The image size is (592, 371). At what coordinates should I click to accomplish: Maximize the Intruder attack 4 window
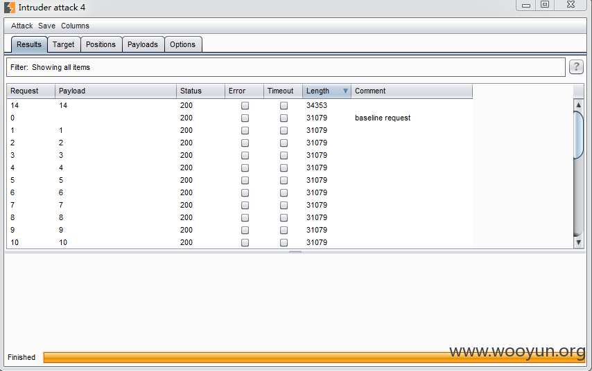[x=545, y=5]
